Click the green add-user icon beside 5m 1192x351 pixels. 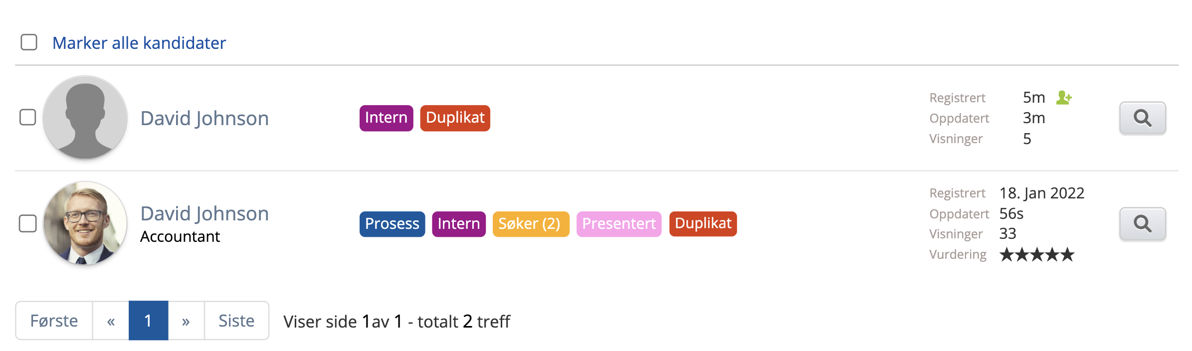click(x=1063, y=97)
